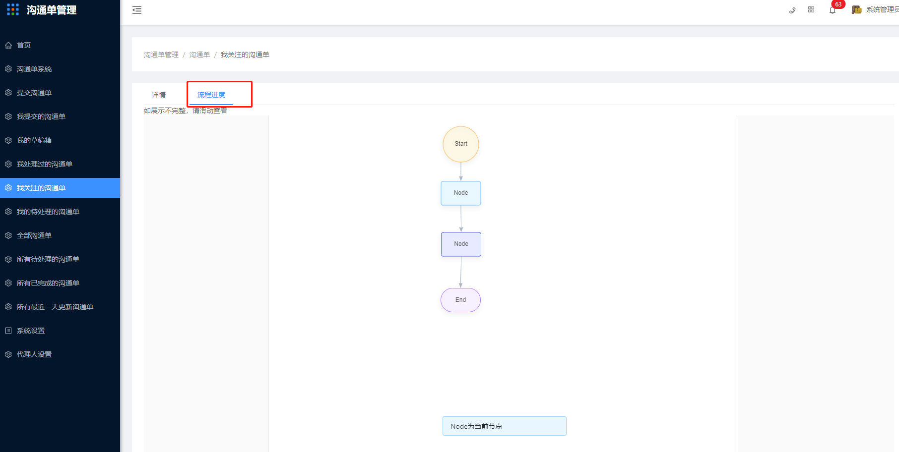
Task: Click the gear icon beside 提交沟通单
Action: click(x=8, y=93)
